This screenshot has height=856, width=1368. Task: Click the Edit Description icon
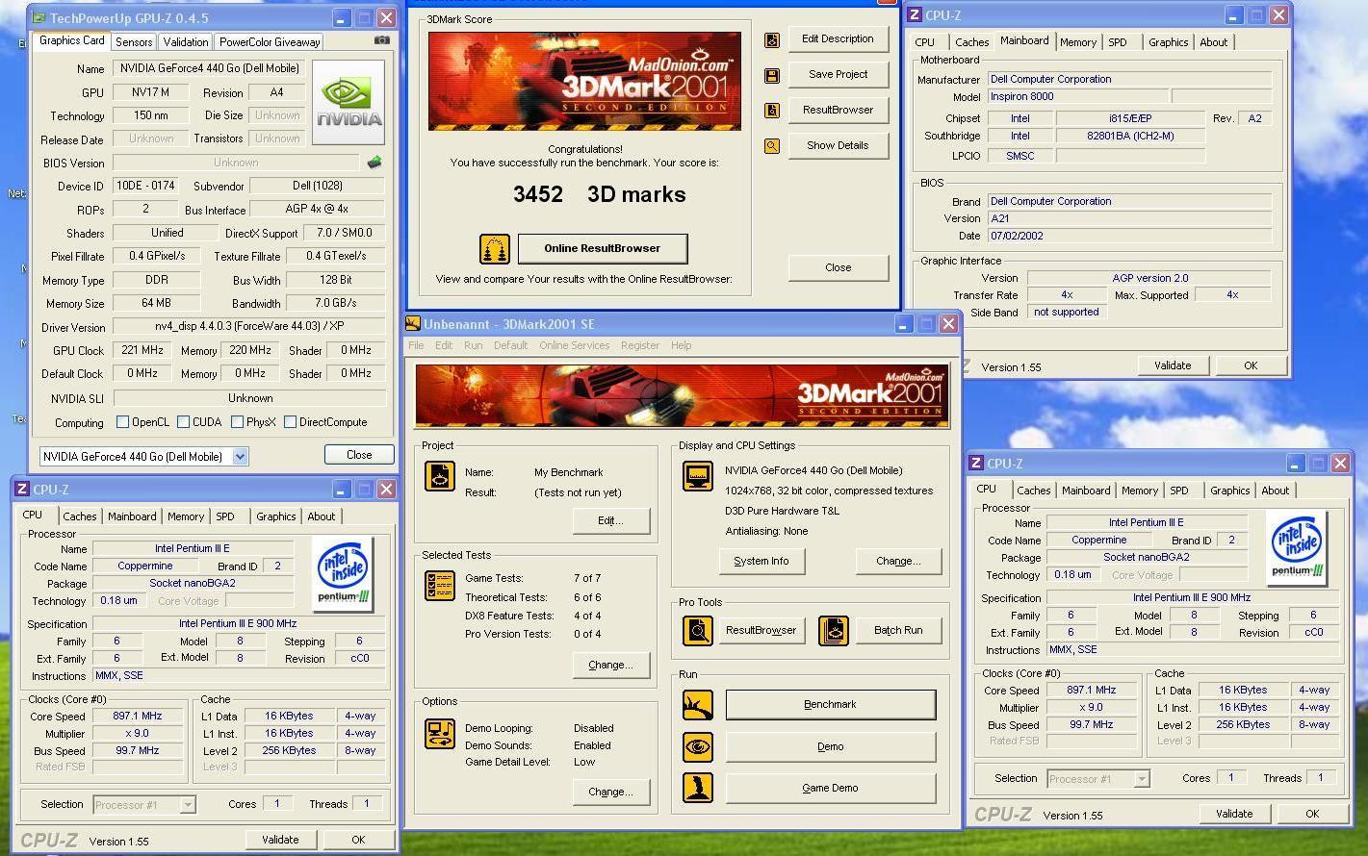coord(772,39)
